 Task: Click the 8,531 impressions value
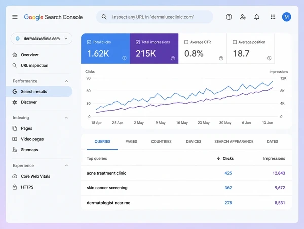pyautogui.click(x=280, y=203)
